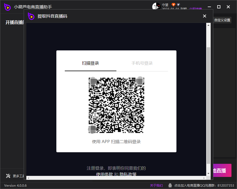Open the 更多工具 wrench icon
The width and height of the screenshot is (237, 189).
(8, 176)
